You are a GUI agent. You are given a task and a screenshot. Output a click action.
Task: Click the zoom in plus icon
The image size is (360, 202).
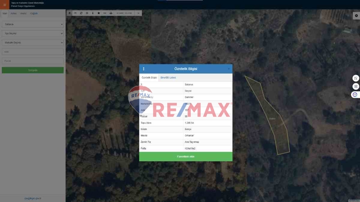(69, 13)
